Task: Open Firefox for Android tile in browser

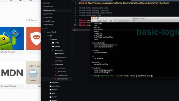Action: coord(12,40)
